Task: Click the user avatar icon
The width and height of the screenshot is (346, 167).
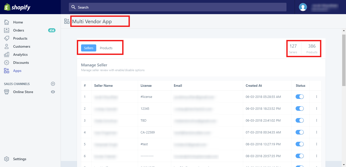Action: [x=303, y=7]
